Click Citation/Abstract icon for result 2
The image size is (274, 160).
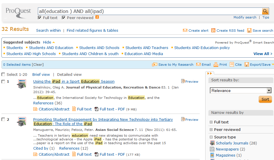point(35,154)
